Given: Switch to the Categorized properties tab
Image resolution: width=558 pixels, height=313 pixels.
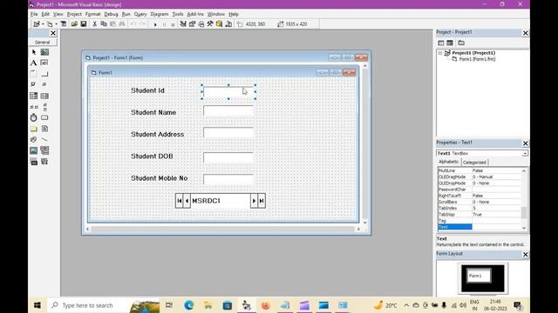Looking at the screenshot, I should [474, 163].
